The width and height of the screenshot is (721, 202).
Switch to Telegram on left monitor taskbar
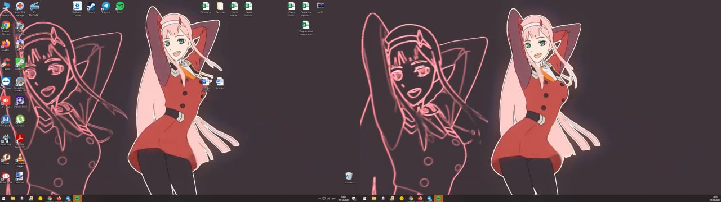[x=68, y=199]
